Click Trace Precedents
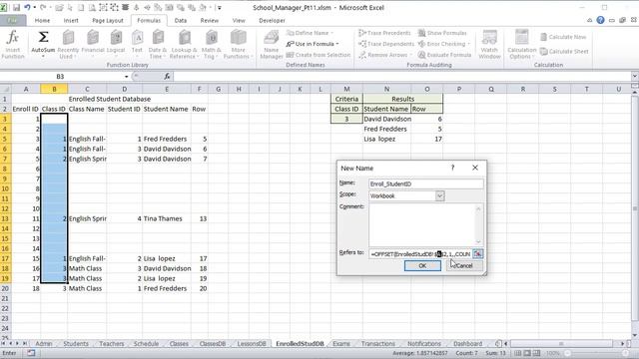639x359 pixels. click(x=384, y=33)
